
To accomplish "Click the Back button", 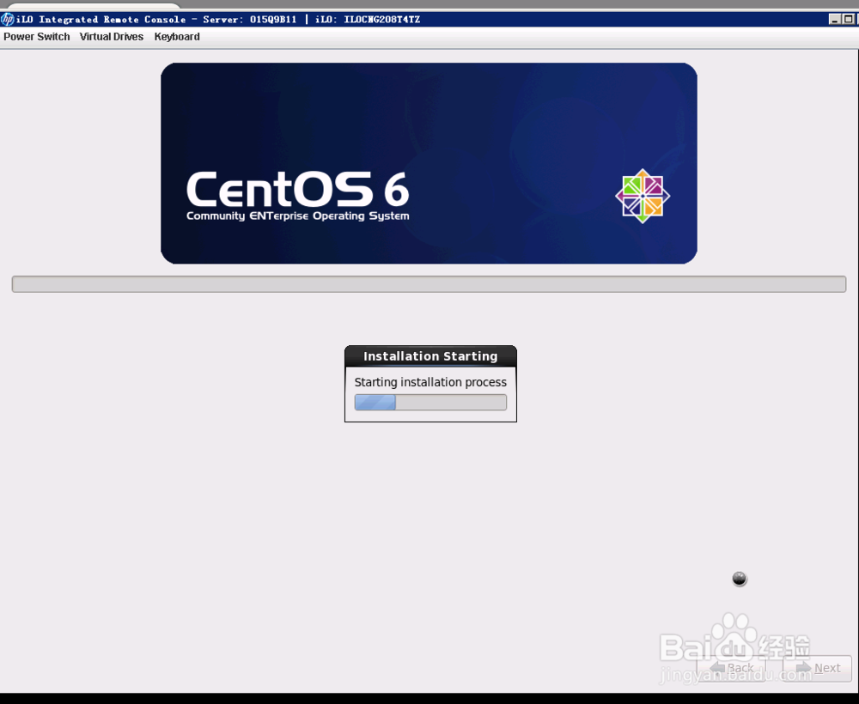I will 731,668.
